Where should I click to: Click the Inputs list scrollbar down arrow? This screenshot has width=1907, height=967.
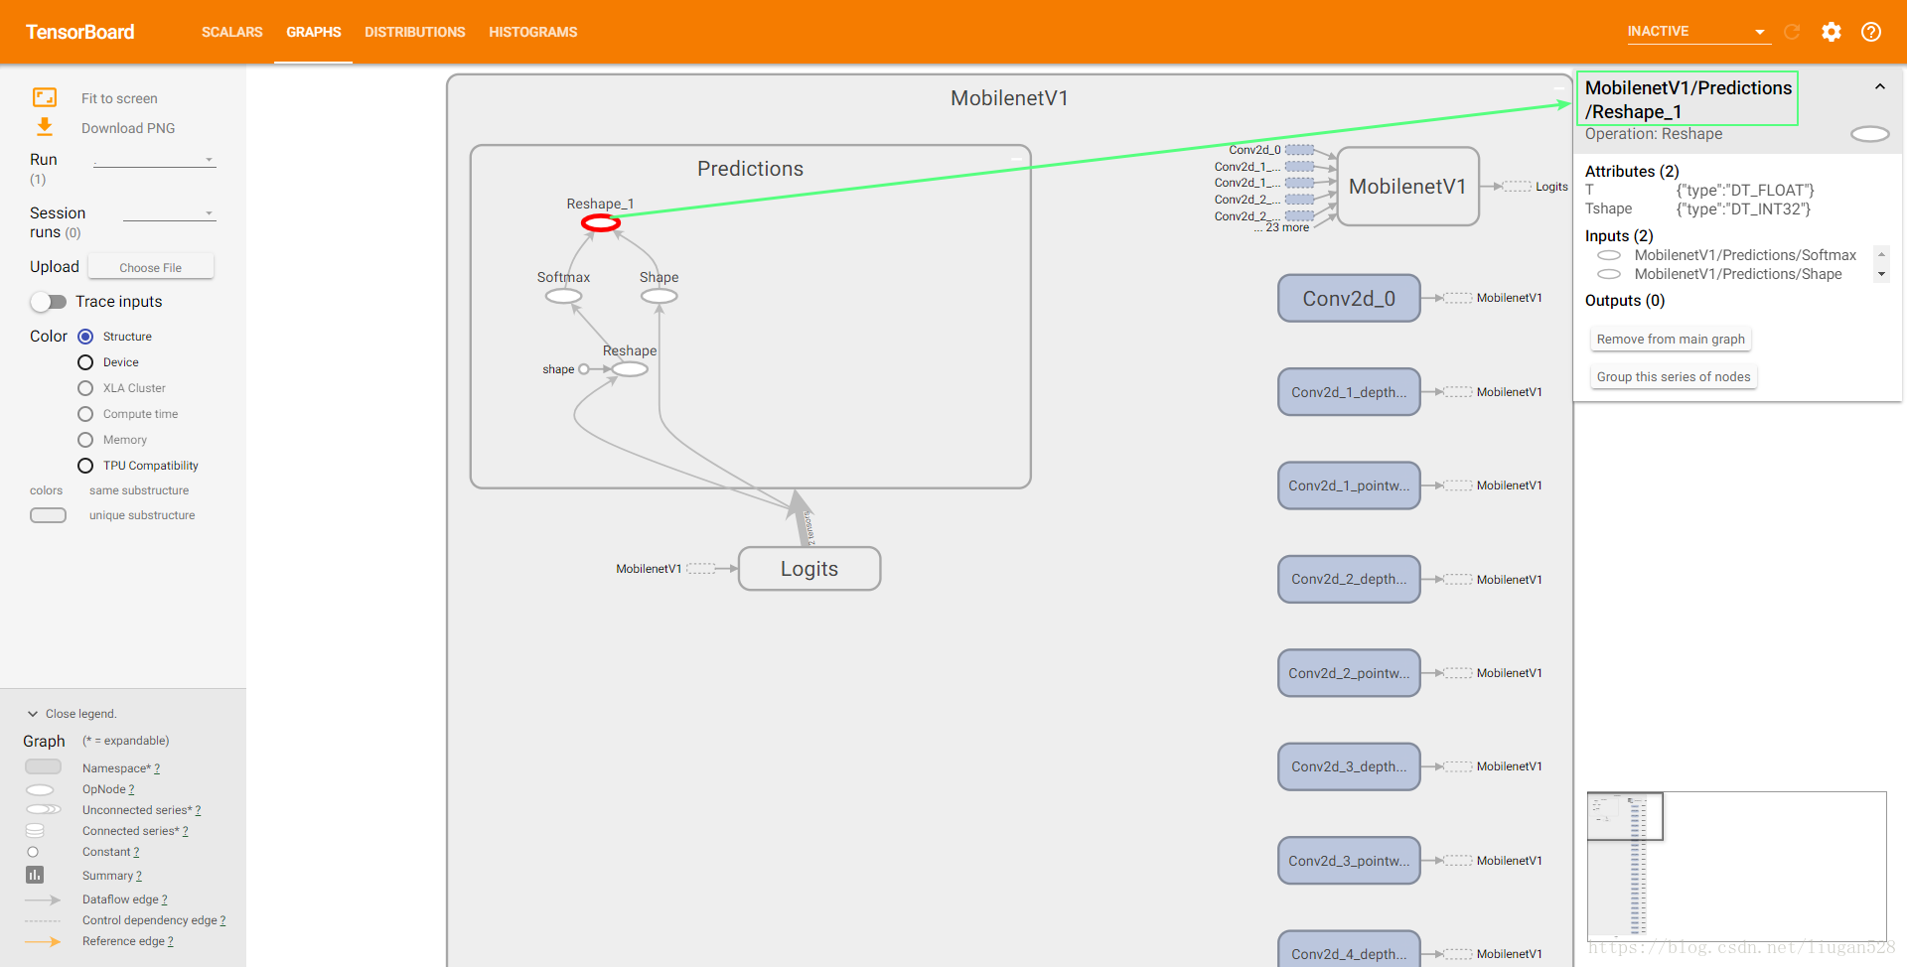coord(1881,275)
